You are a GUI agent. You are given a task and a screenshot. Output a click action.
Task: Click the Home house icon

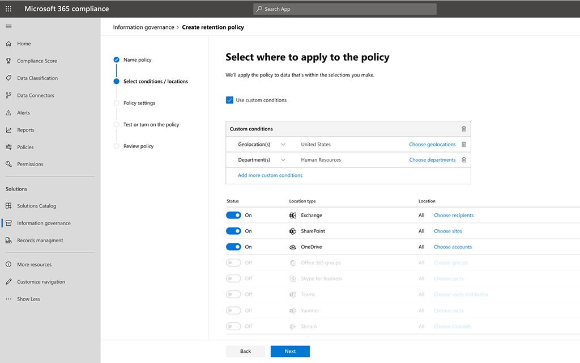pos(8,44)
